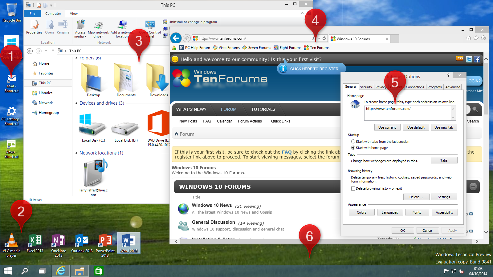This screenshot has width=493, height=277.
Task: Open Forum Actions menu on site
Action: 250,121
